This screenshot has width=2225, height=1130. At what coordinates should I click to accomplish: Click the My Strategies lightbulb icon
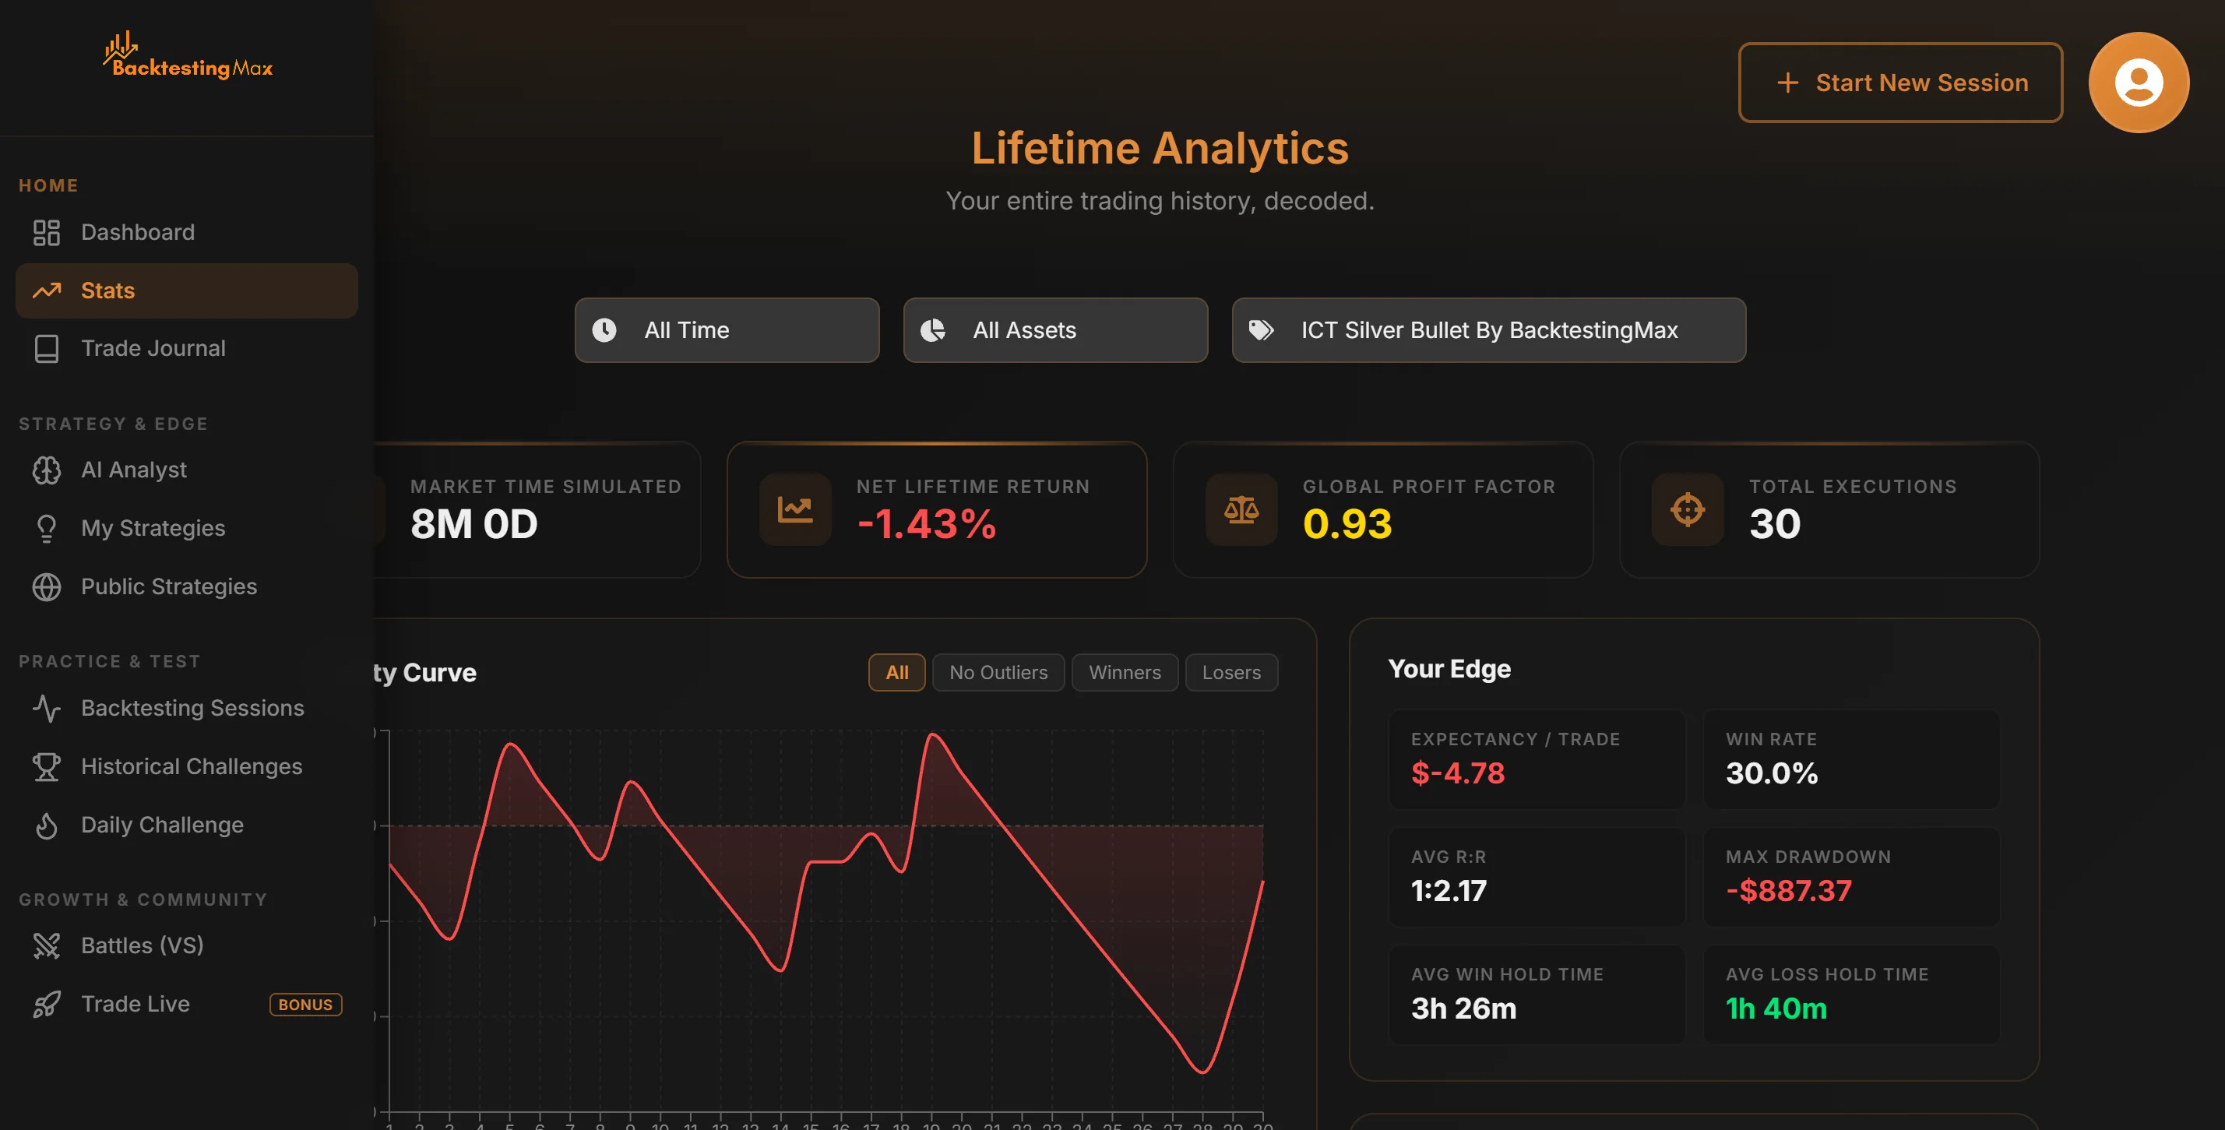(x=47, y=528)
